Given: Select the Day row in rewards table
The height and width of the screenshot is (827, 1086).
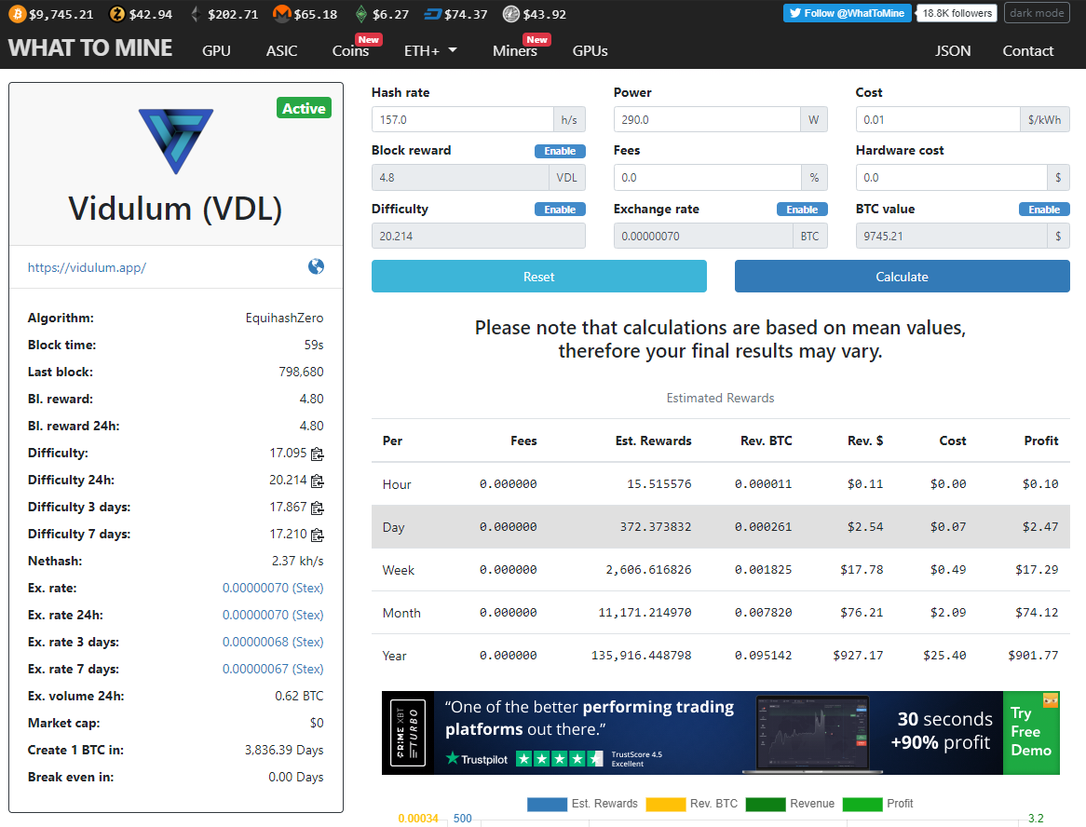Looking at the screenshot, I should (x=720, y=527).
